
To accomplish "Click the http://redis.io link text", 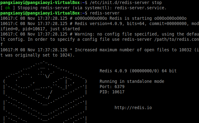I will pos(133,108).
